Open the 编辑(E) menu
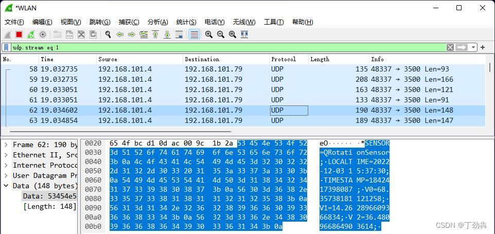Screen dimensions: 495x234 [x=42, y=22]
